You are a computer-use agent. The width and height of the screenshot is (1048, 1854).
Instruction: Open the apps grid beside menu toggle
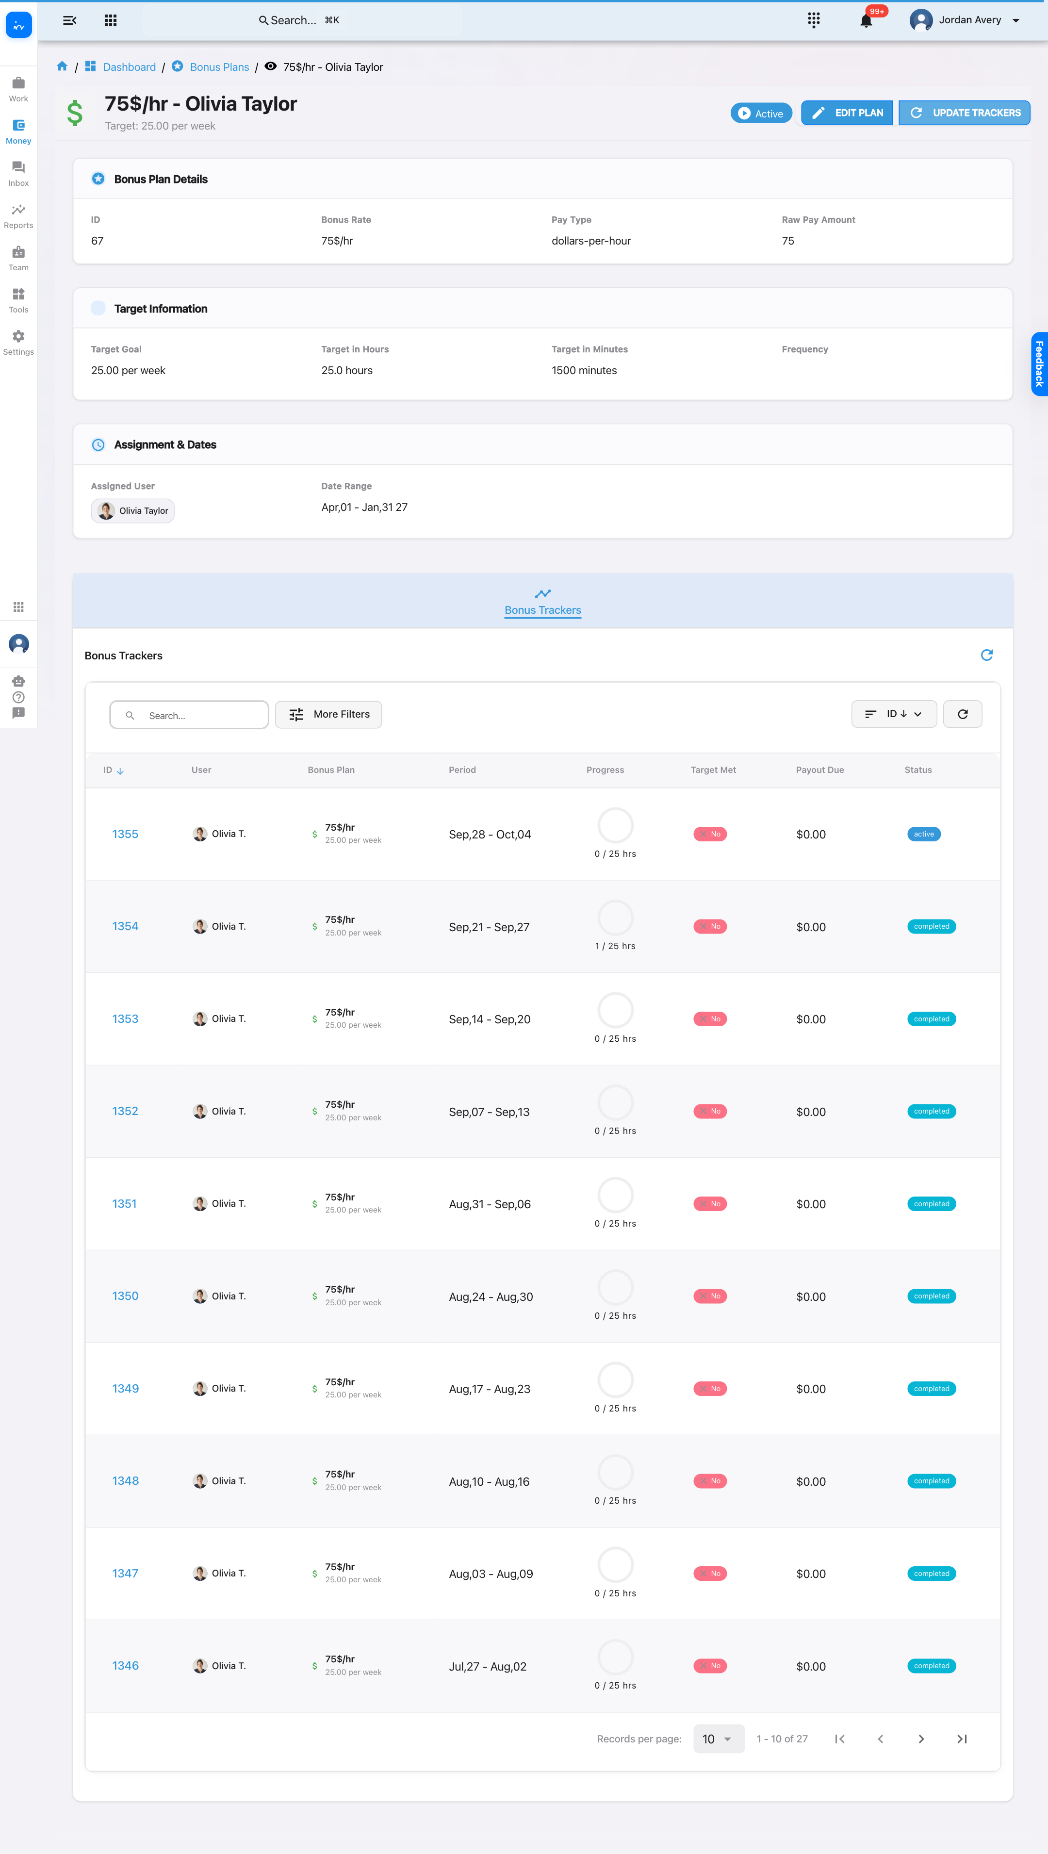pos(110,20)
